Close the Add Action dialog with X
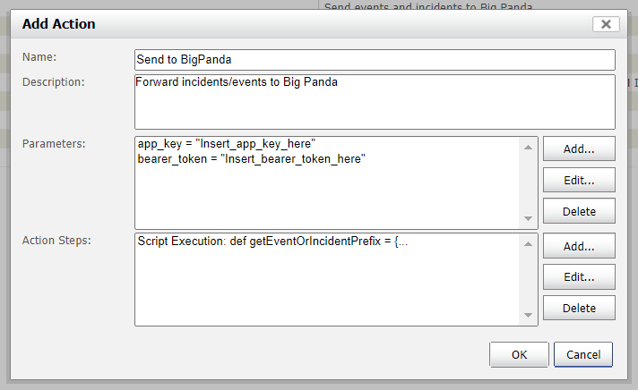 (606, 24)
